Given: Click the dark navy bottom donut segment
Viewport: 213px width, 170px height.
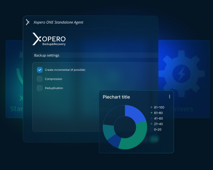Looking at the screenshot, I should point(115,141).
